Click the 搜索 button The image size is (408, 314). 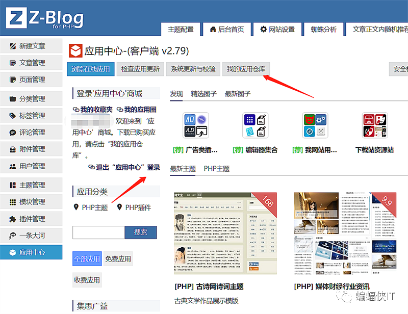tap(140, 232)
